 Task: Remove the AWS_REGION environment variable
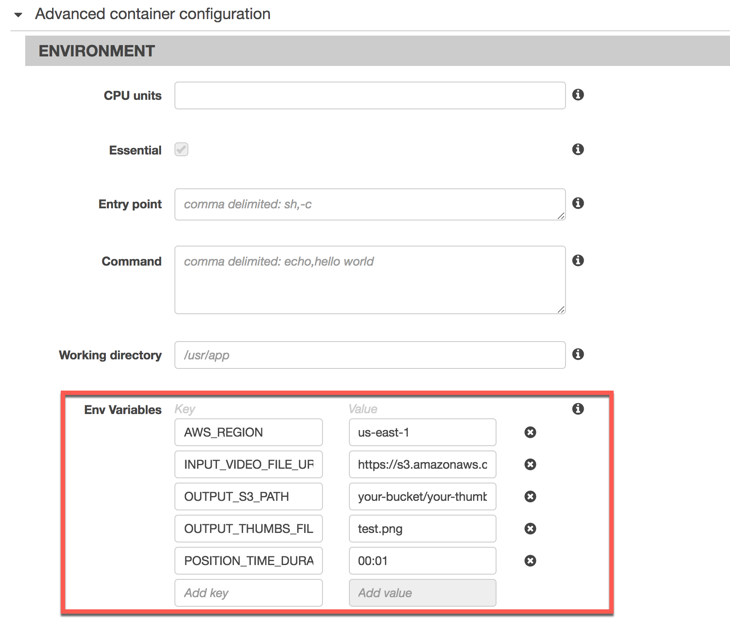click(530, 432)
